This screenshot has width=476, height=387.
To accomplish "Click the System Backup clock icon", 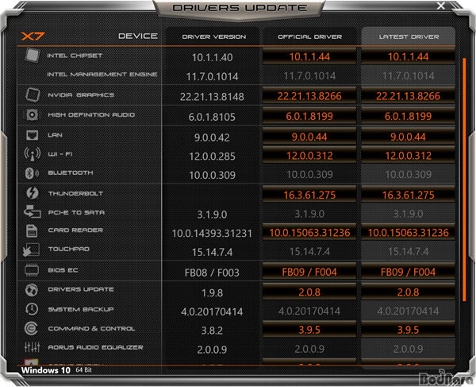I will coord(32,309).
